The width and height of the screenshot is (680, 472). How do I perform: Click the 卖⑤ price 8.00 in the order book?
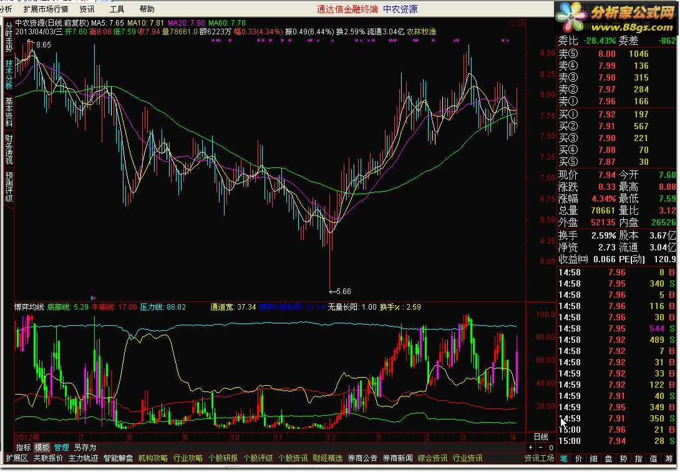(607, 54)
